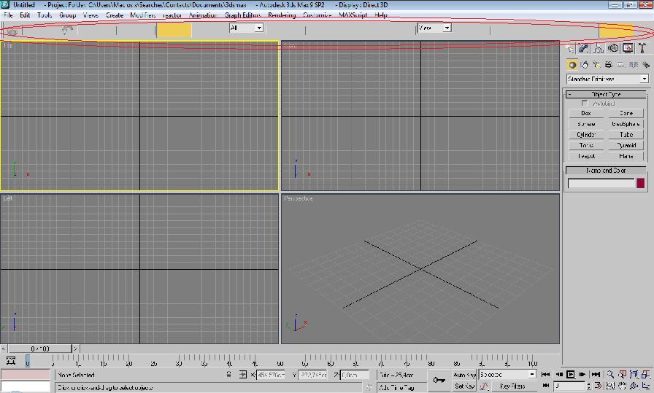Select the Geometry category icon
Image resolution: width=654 pixels, height=393 pixels.
pyautogui.click(x=572, y=65)
